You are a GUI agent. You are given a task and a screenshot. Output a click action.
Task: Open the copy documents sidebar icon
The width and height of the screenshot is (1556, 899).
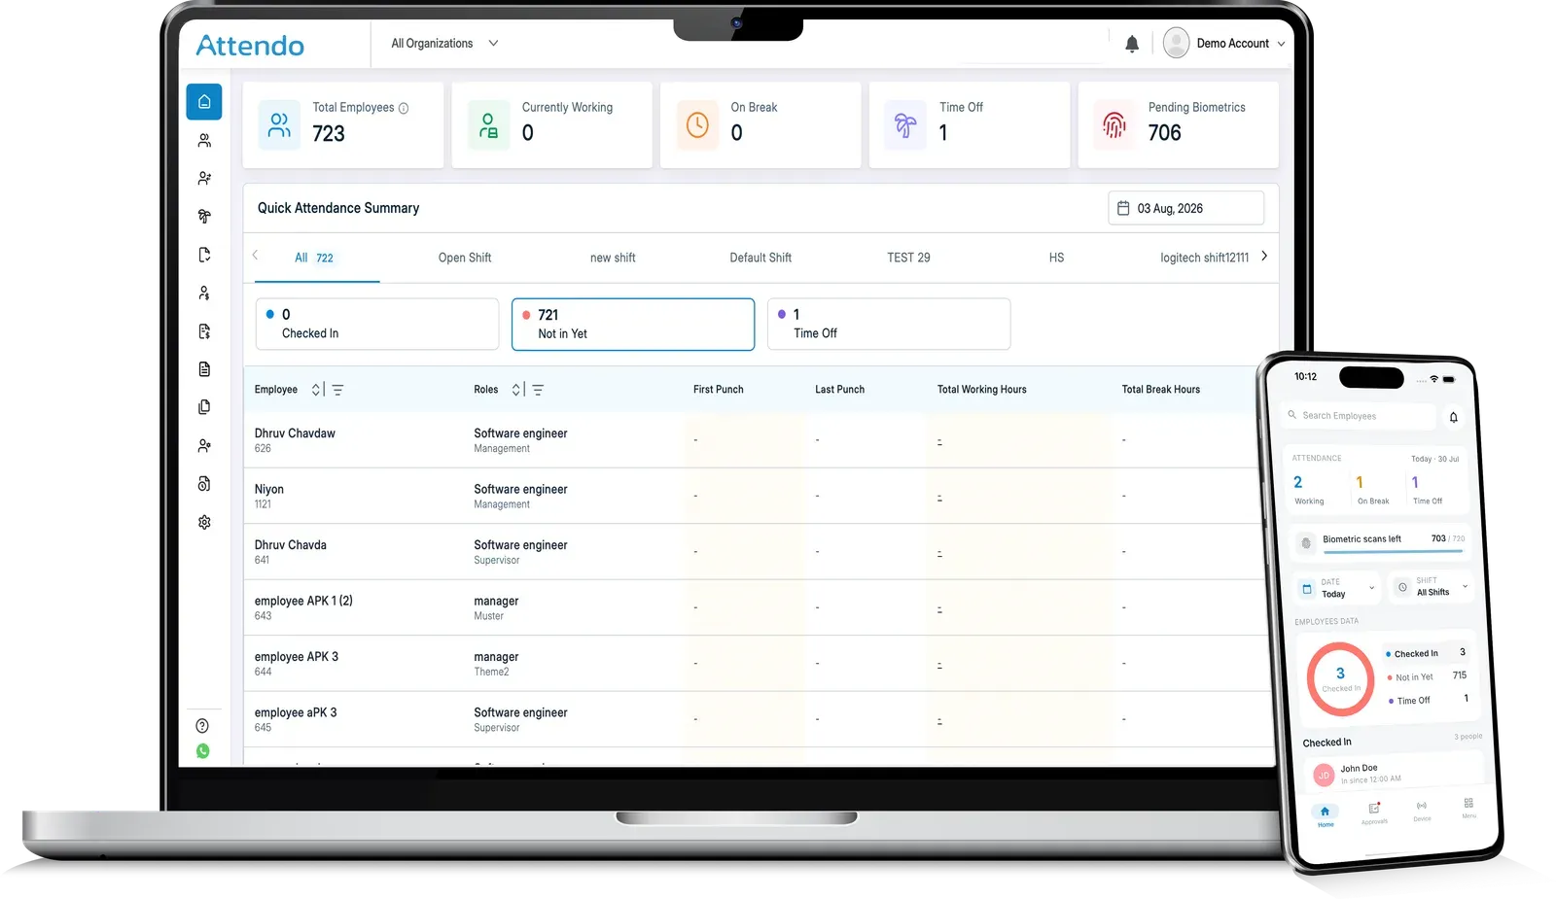[204, 407]
